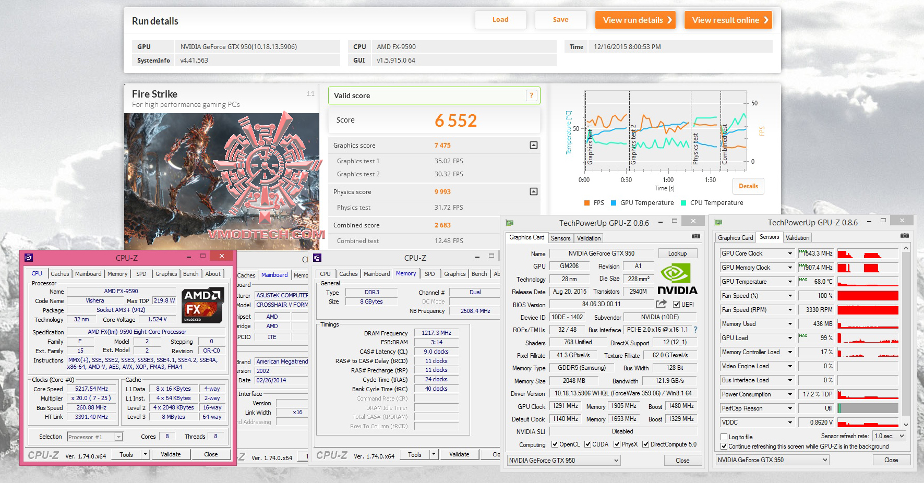This screenshot has width=924, height=483.
Task: Click the Close button in the GPU-Z Sensors window
Action: [892, 460]
